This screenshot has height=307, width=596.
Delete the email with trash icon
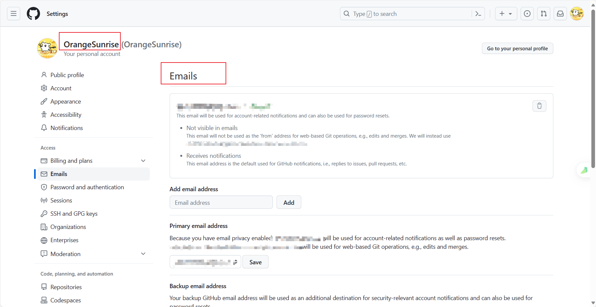[539, 106]
